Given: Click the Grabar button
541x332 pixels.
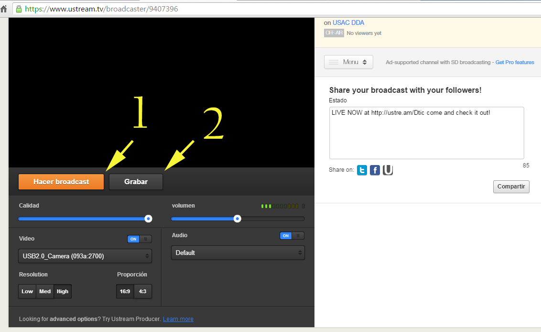Looking at the screenshot, I should pyautogui.click(x=136, y=182).
